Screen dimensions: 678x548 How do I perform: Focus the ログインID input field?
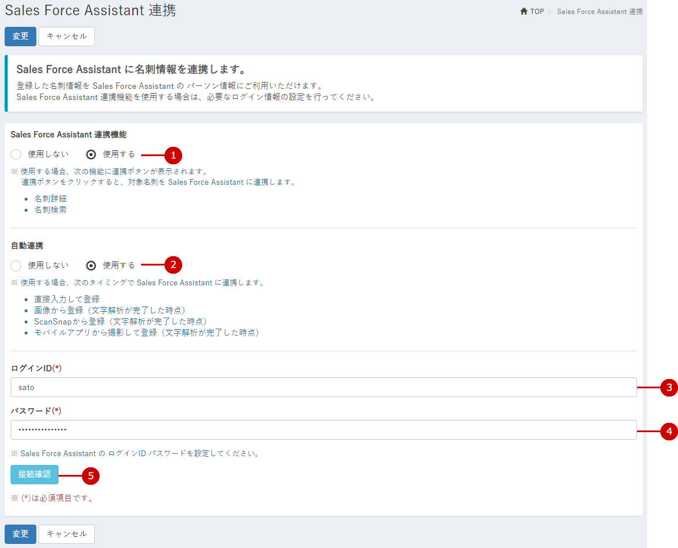[x=323, y=387]
